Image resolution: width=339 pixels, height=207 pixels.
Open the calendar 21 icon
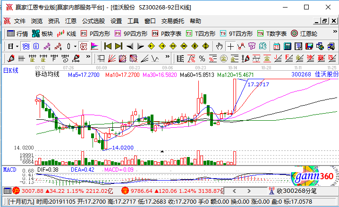click(277, 46)
